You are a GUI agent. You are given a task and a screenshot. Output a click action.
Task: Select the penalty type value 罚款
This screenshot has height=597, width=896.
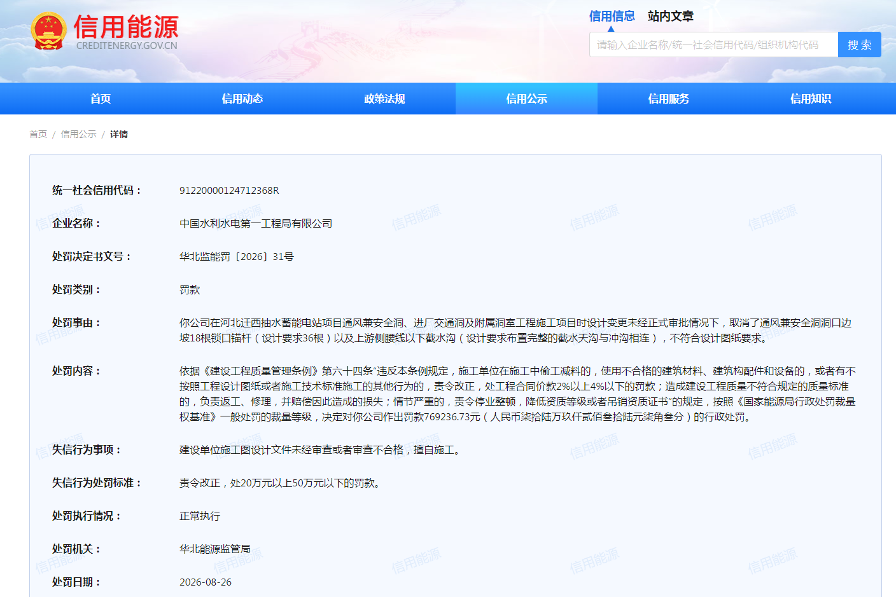[x=190, y=290]
